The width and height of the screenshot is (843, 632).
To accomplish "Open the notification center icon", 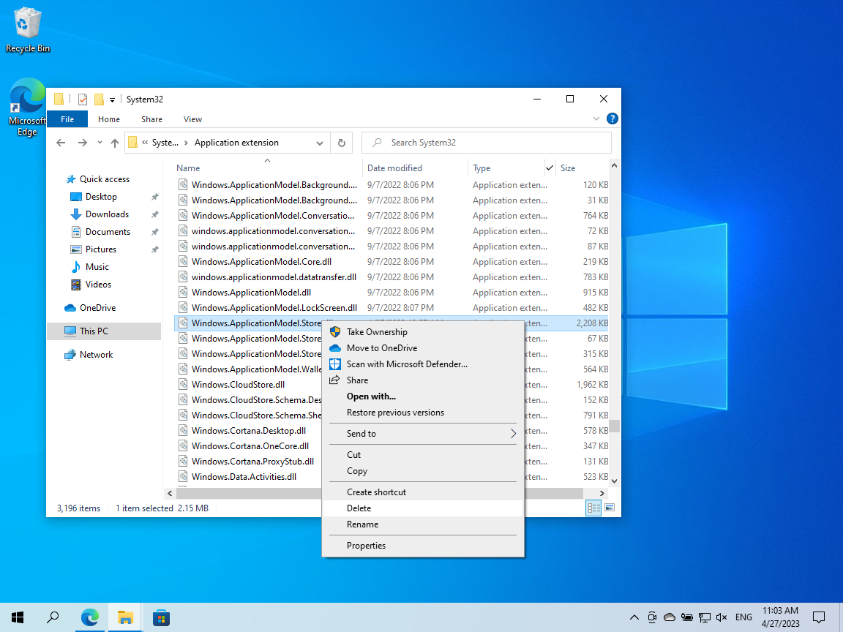I will coord(819,617).
